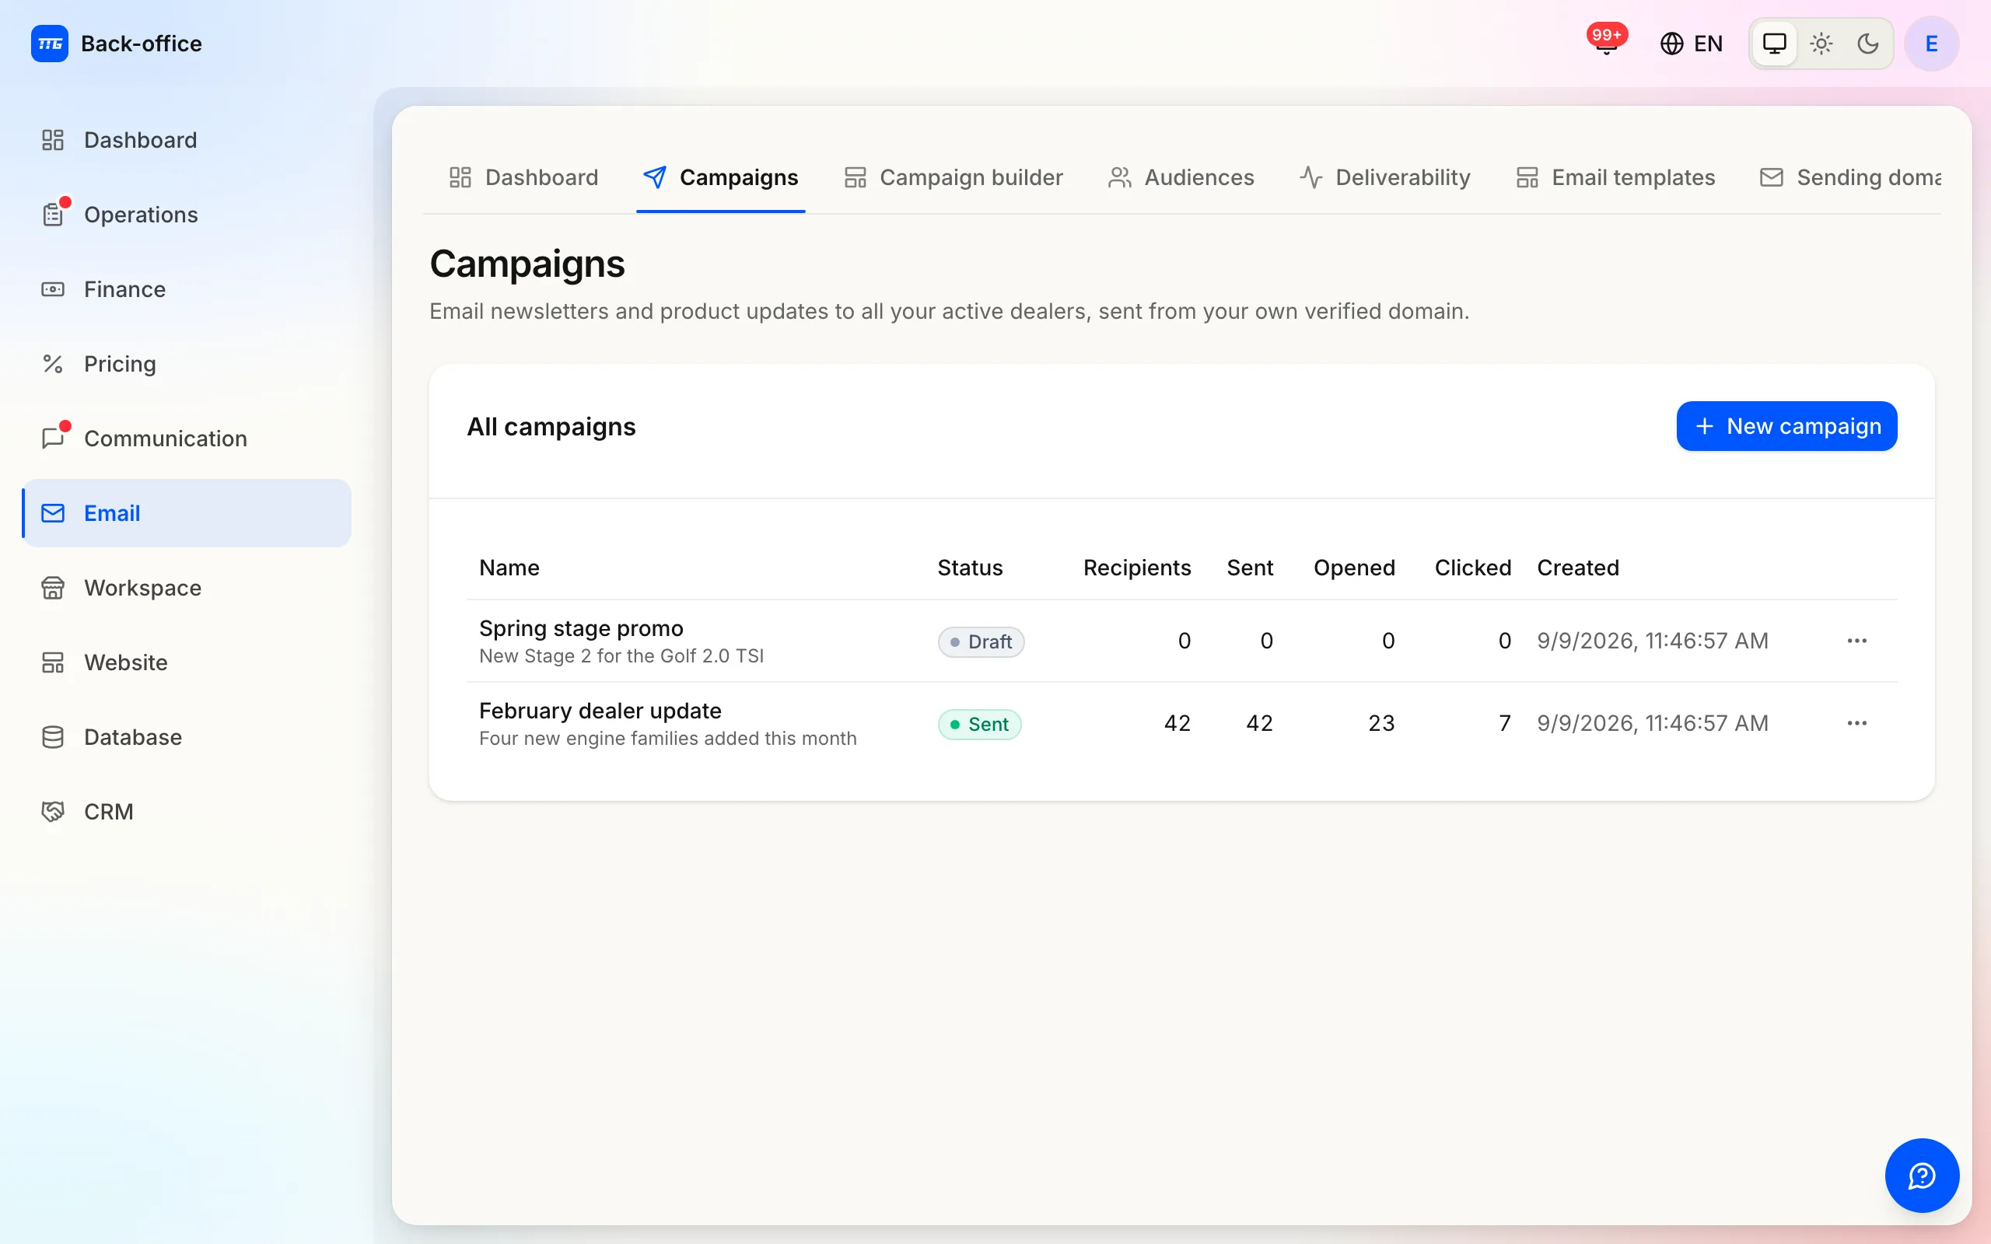
Task: Open Operations in the sidebar
Action: [187, 215]
